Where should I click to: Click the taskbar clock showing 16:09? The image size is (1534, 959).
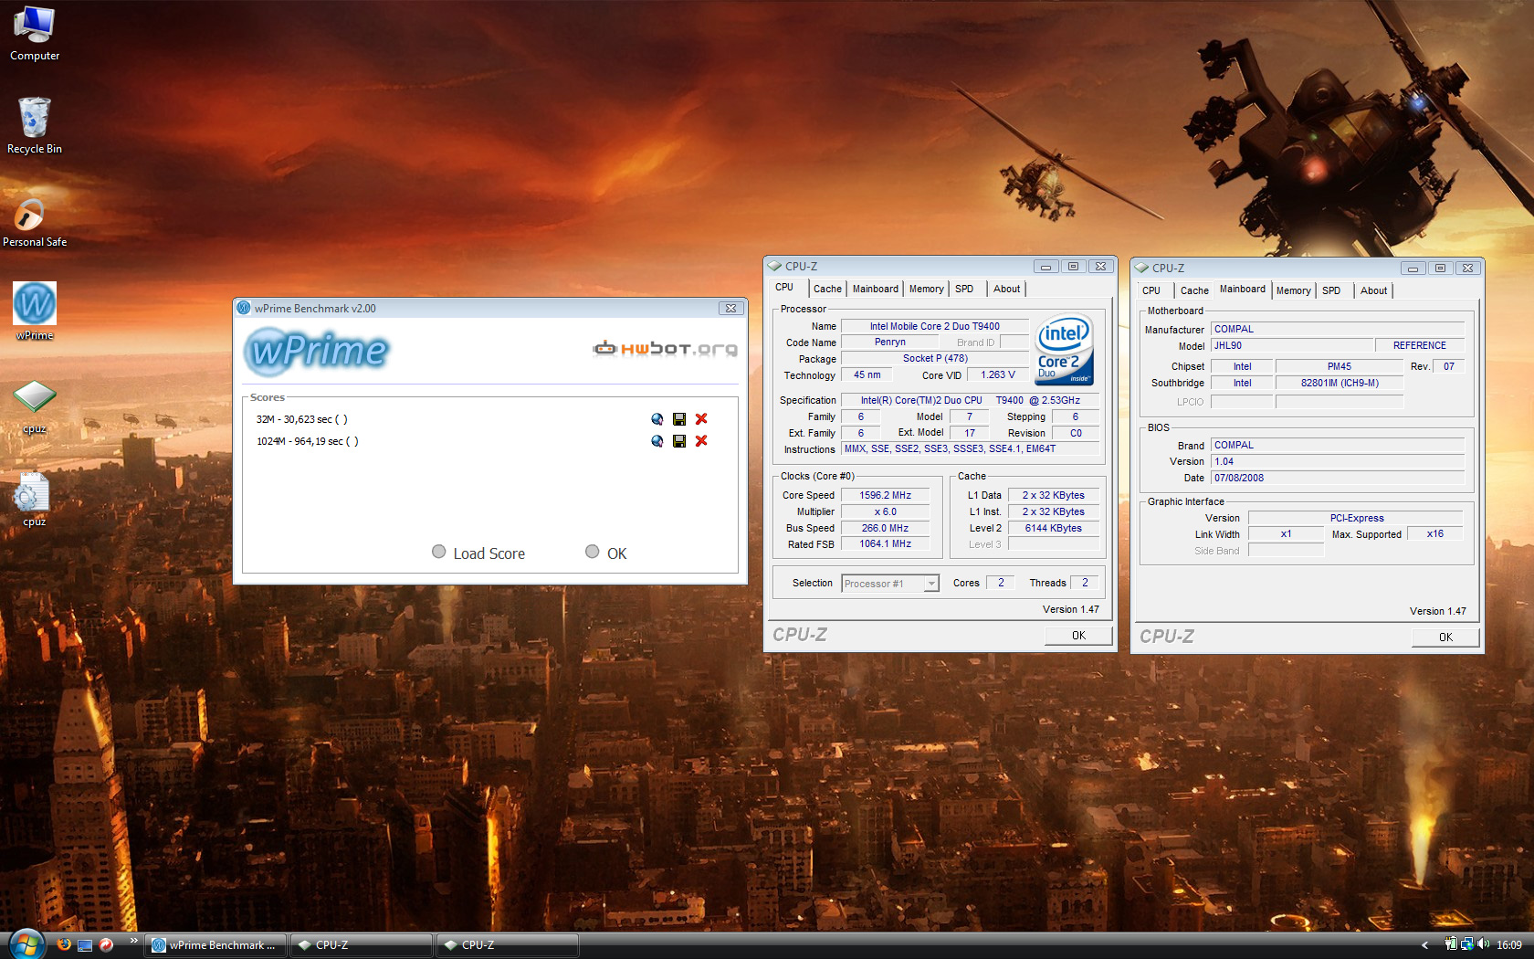[1509, 945]
